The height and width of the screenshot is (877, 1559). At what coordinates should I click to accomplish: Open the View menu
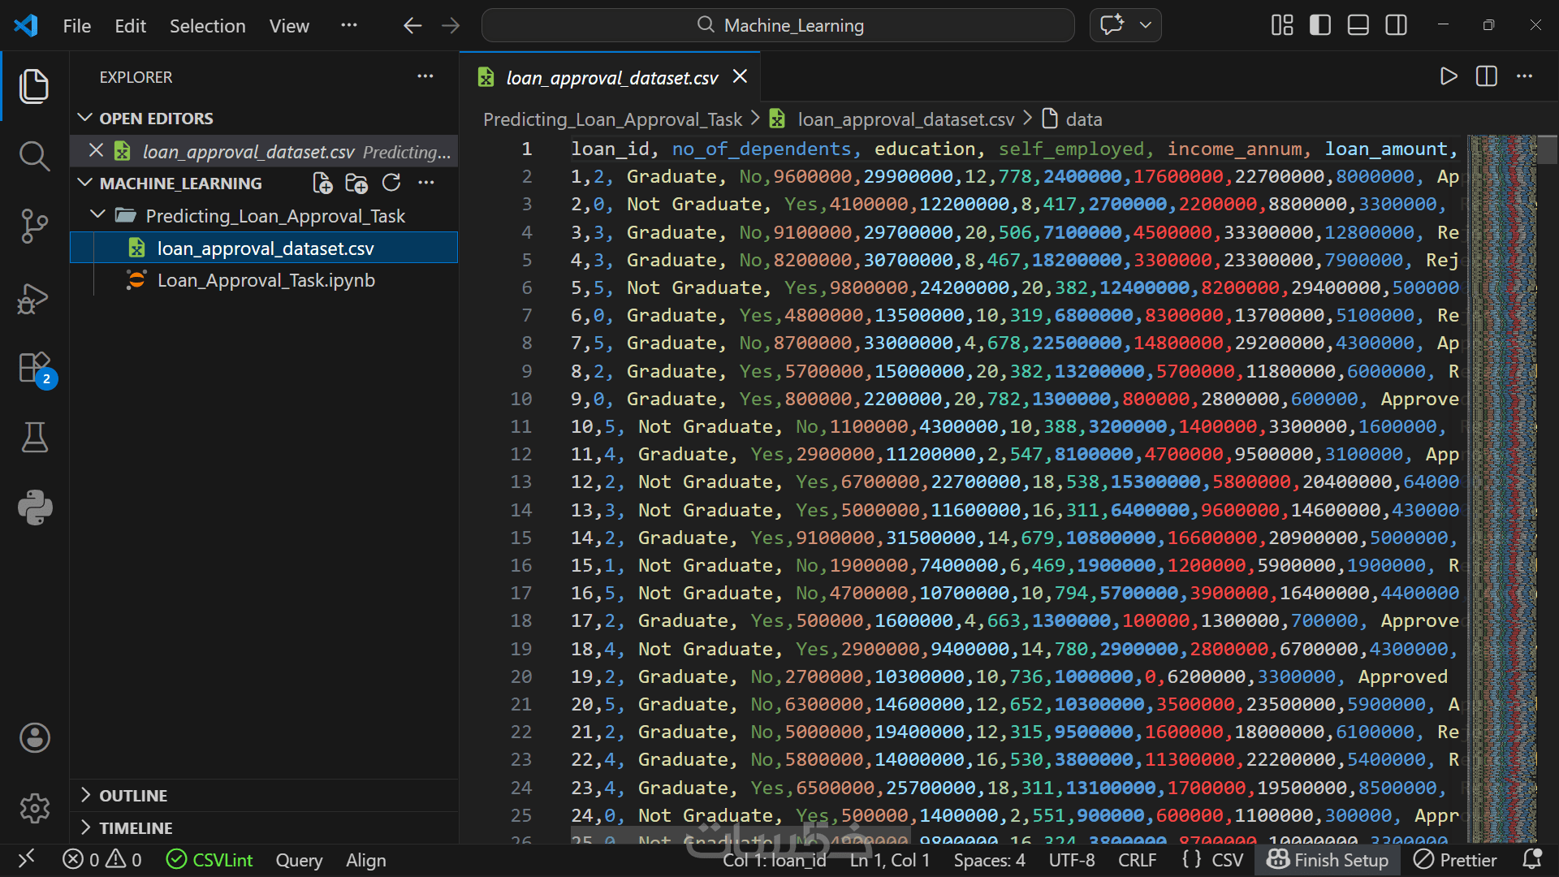click(289, 26)
